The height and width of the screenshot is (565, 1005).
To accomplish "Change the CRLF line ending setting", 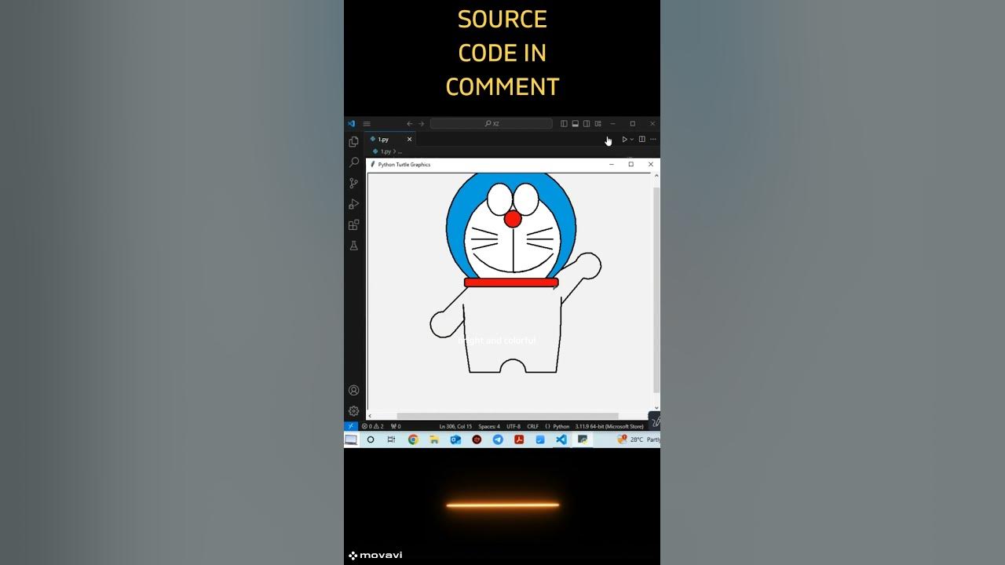I will pos(533,426).
